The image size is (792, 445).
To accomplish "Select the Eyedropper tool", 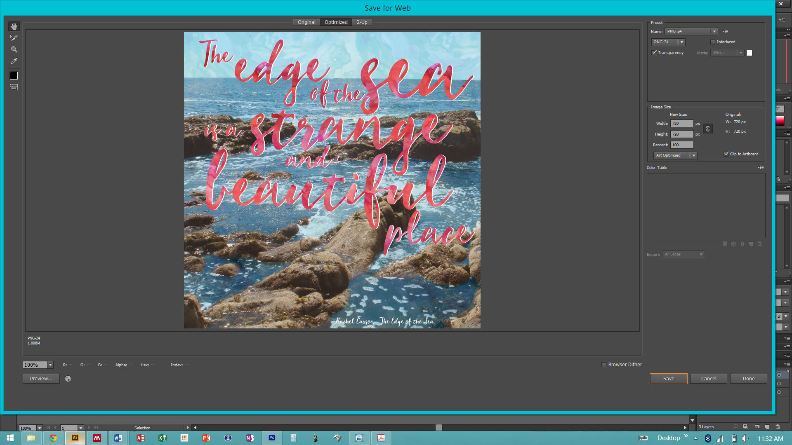I will [x=14, y=61].
